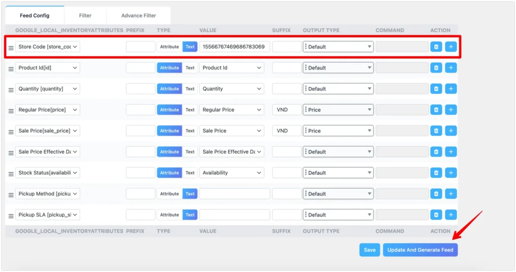This screenshot has width=516, height=272.
Task: Remove the Pickup Method row via trash icon
Action: click(436, 194)
